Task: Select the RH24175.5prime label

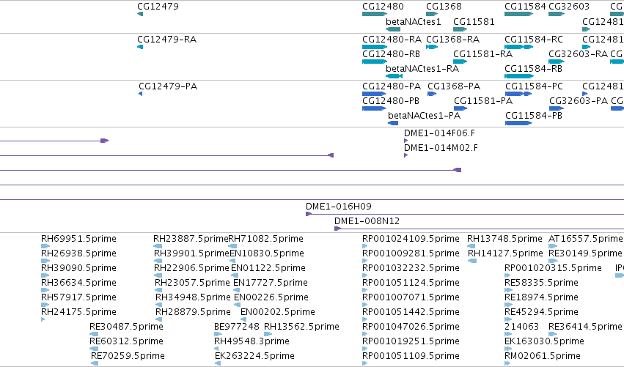Action: tap(78, 312)
